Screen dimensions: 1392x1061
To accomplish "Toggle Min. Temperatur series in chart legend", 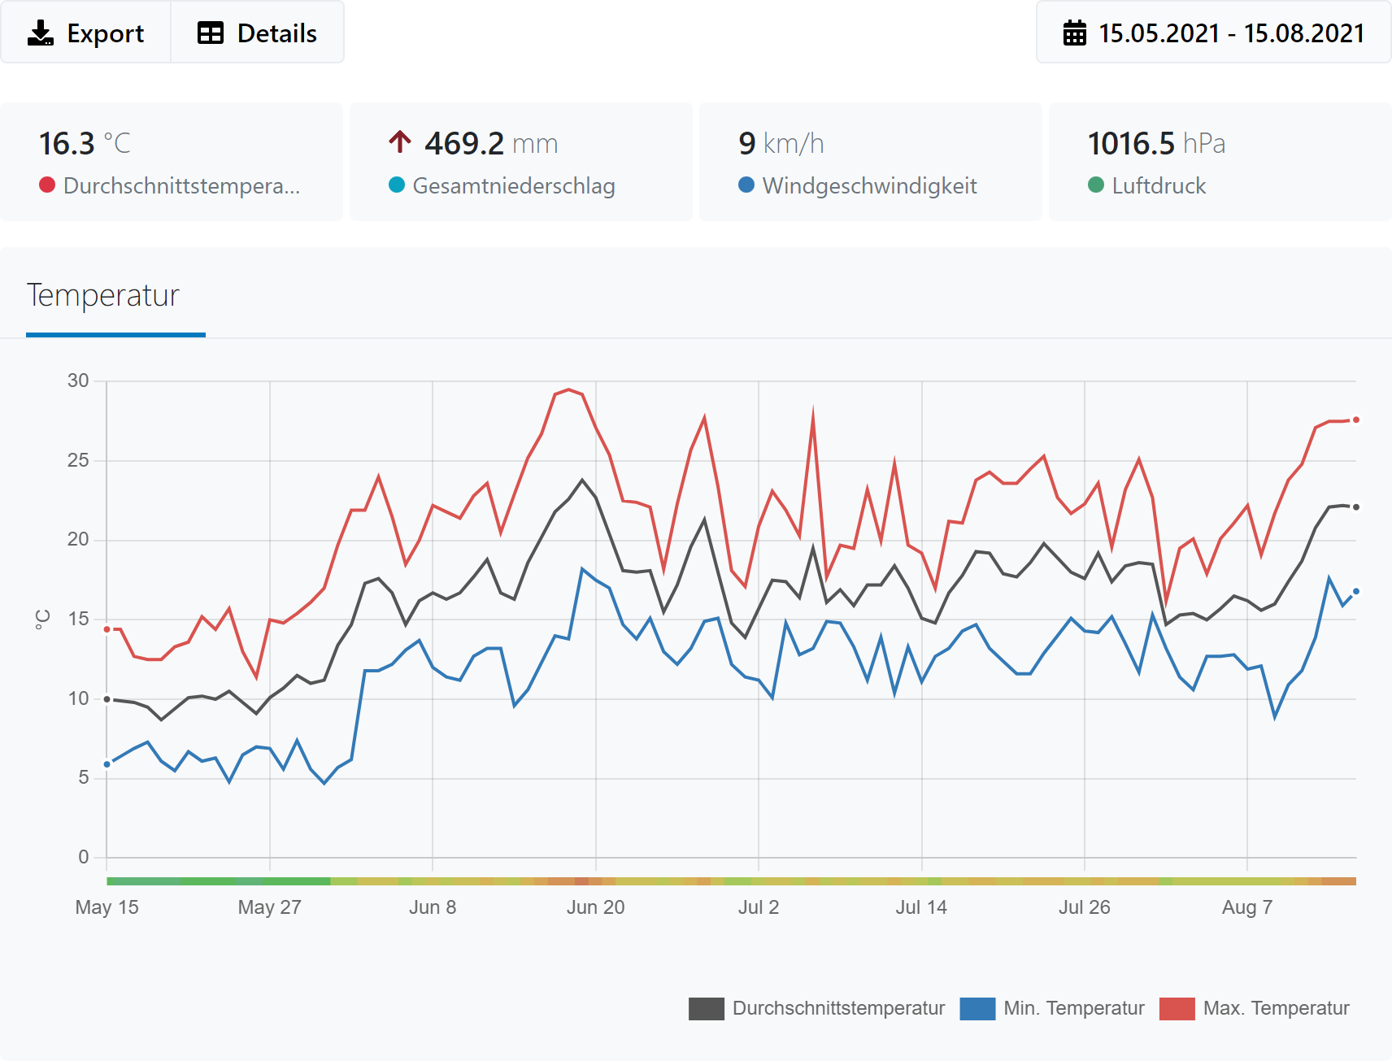I will 1052,1008.
